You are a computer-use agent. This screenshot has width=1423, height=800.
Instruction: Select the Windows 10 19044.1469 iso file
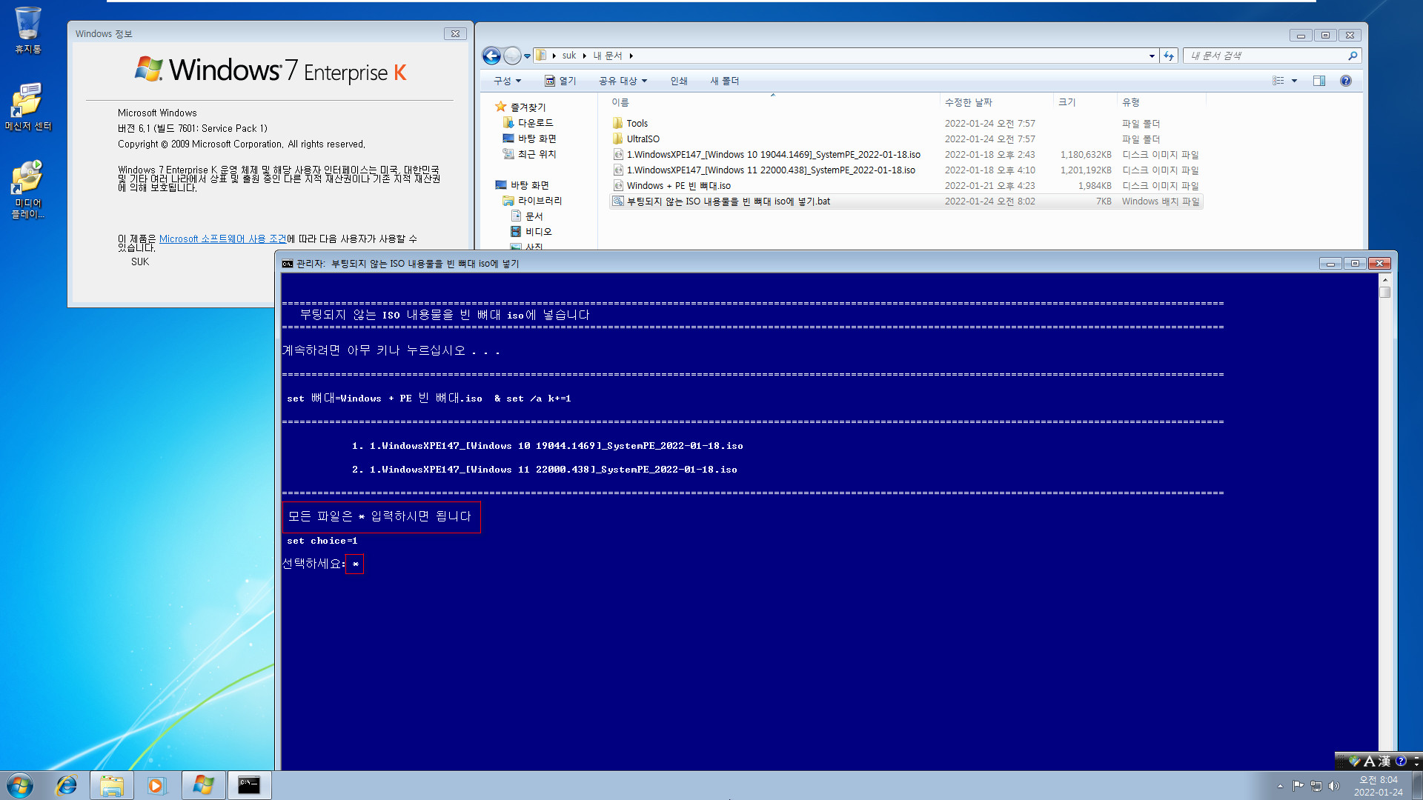773,155
